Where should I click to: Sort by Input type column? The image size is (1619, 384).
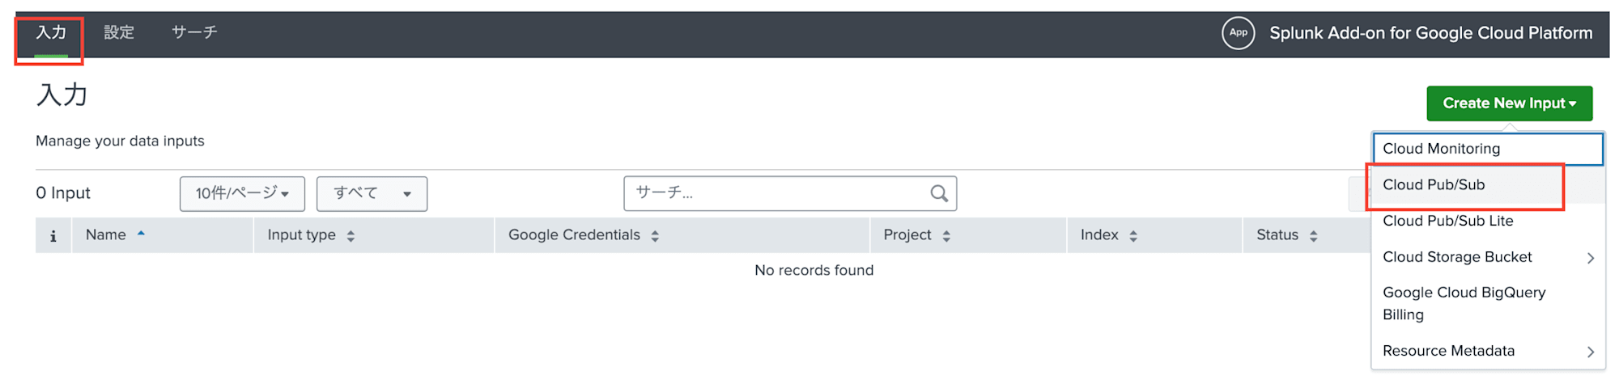pos(351,236)
